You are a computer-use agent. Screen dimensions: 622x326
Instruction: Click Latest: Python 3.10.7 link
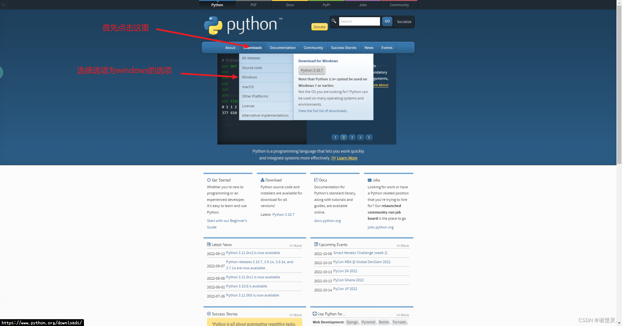pyautogui.click(x=283, y=215)
